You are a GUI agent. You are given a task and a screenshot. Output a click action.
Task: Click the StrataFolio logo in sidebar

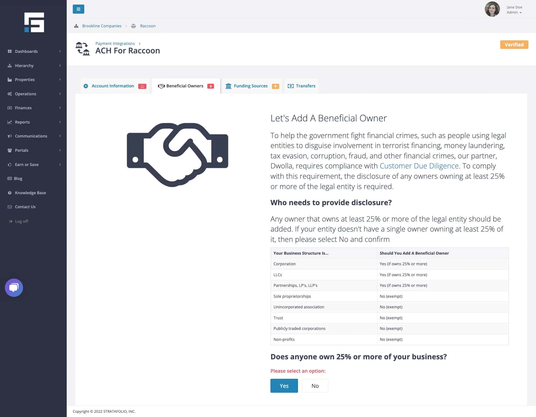[34, 22]
